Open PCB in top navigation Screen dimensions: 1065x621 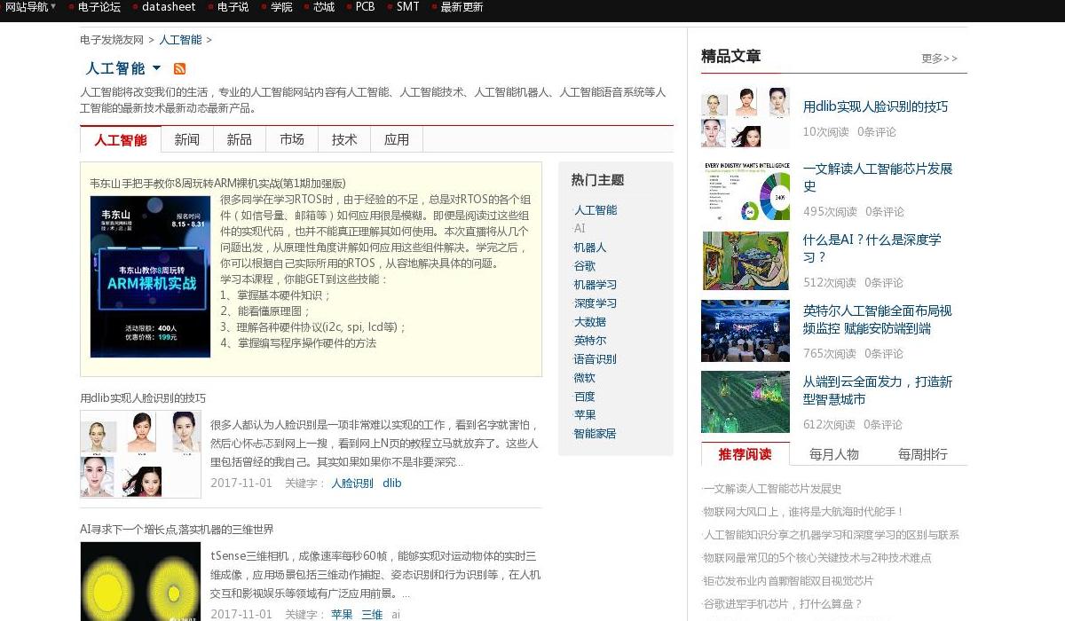pos(365,6)
